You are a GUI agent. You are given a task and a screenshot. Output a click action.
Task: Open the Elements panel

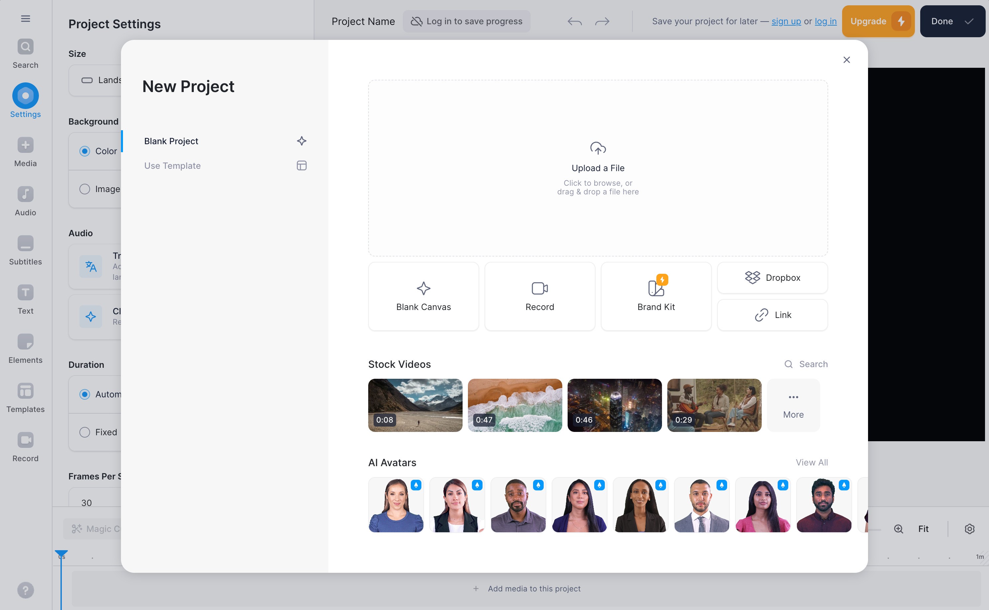[x=25, y=348]
